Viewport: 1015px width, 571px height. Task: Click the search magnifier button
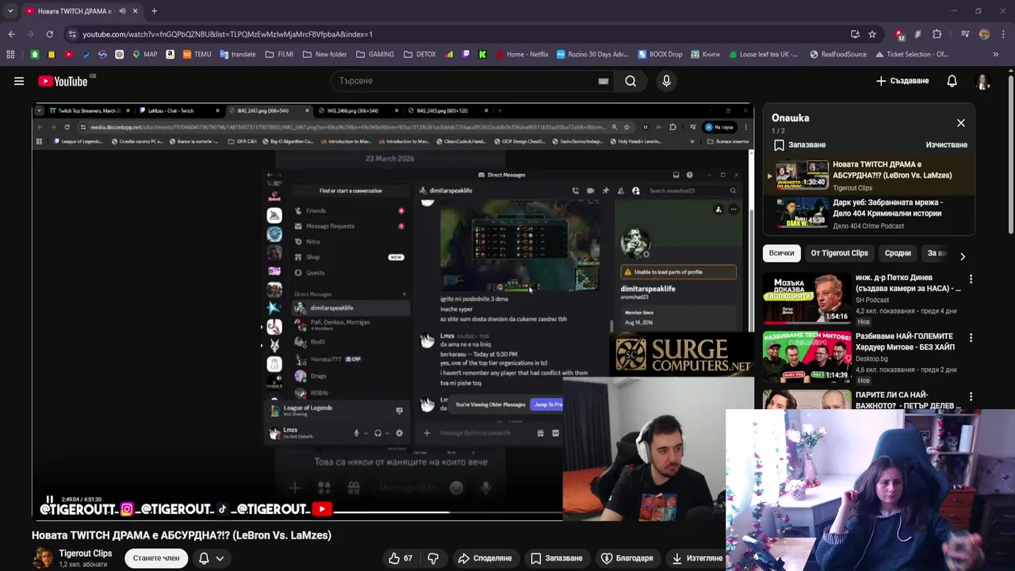(630, 81)
